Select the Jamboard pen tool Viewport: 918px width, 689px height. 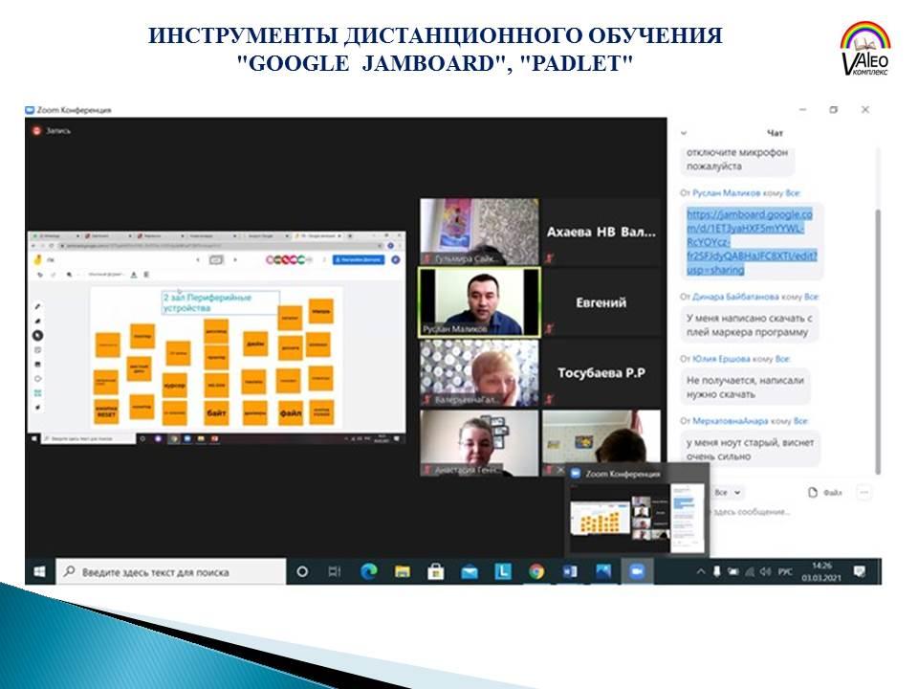[x=38, y=306]
